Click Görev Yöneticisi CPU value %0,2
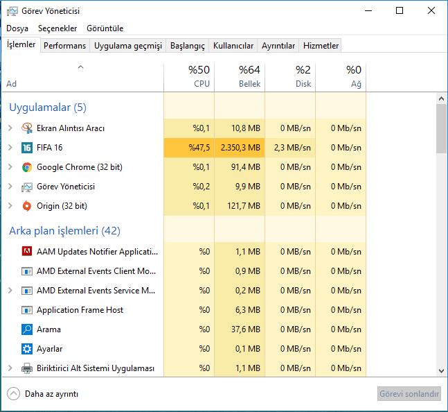Screen dimensions: 448x412 [201, 187]
